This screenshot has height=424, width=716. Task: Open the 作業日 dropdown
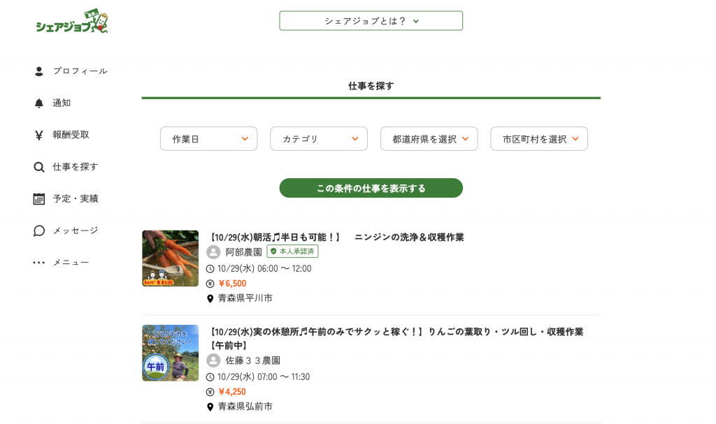click(208, 139)
